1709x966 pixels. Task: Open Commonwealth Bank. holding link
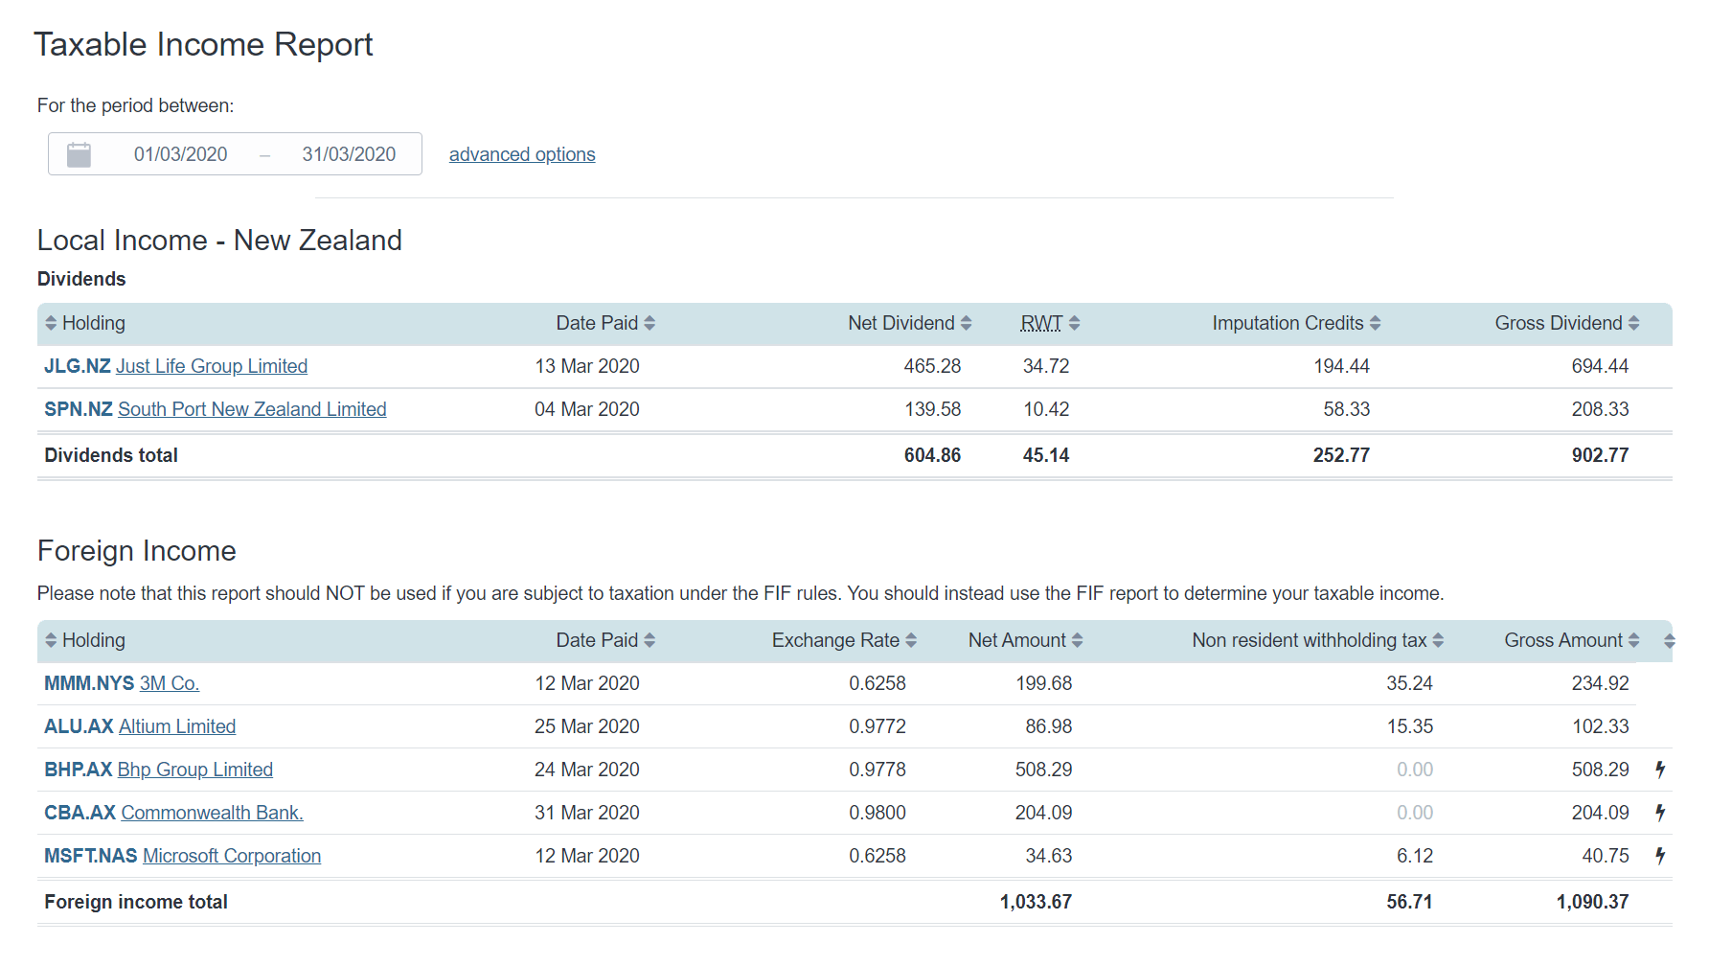point(212,813)
